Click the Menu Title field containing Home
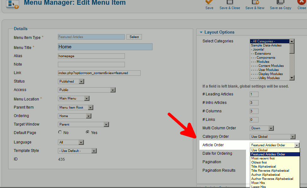The height and width of the screenshot is (188, 307). [105, 47]
